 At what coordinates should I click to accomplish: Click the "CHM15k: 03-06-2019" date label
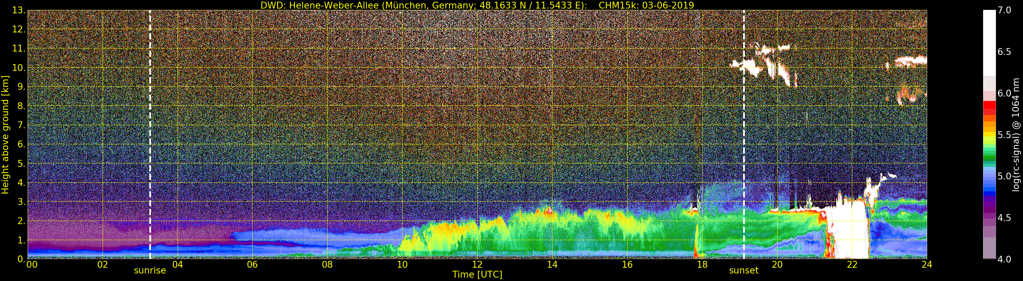point(646,5)
